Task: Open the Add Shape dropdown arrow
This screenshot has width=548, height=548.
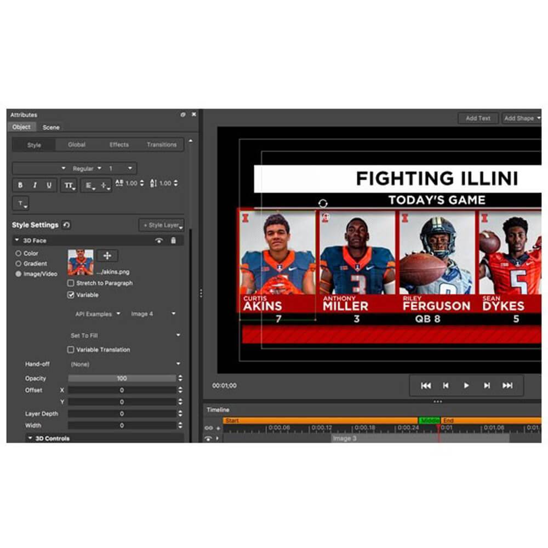Action: (x=539, y=118)
